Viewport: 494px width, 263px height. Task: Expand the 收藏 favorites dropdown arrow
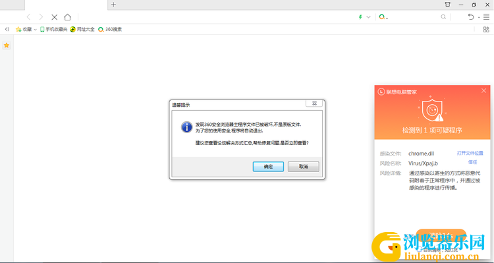(36, 30)
